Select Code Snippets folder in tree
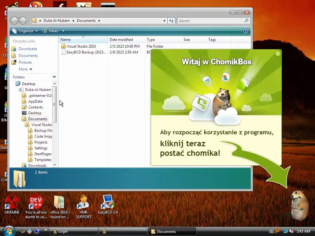 (x=40, y=136)
